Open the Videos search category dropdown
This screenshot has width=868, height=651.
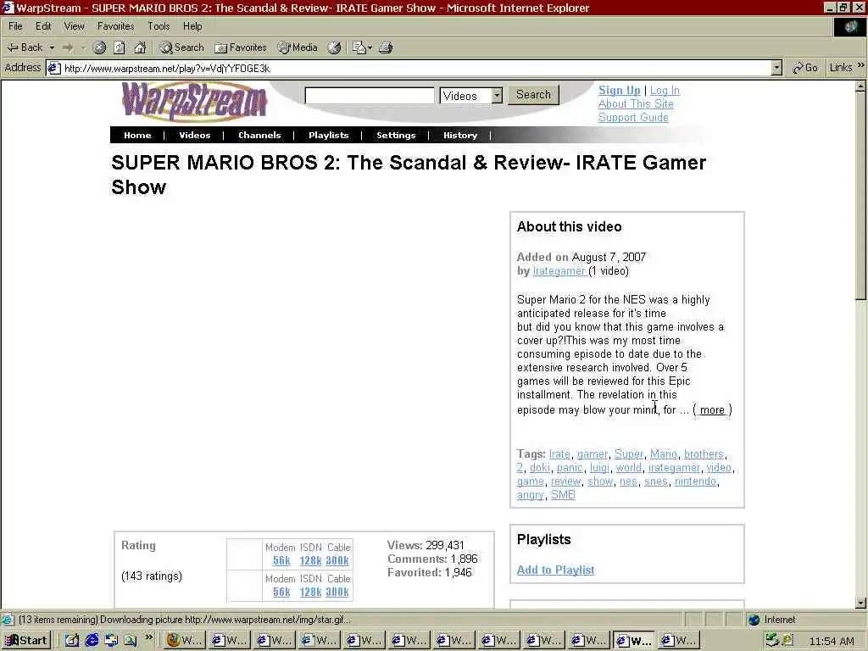pos(497,96)
